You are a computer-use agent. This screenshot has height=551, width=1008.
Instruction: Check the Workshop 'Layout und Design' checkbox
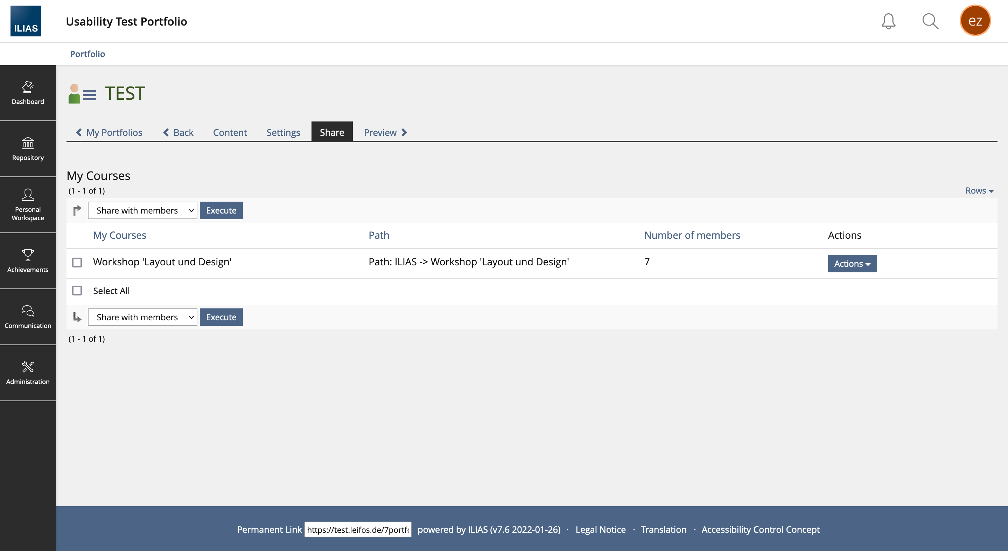[x=77, y=262]
